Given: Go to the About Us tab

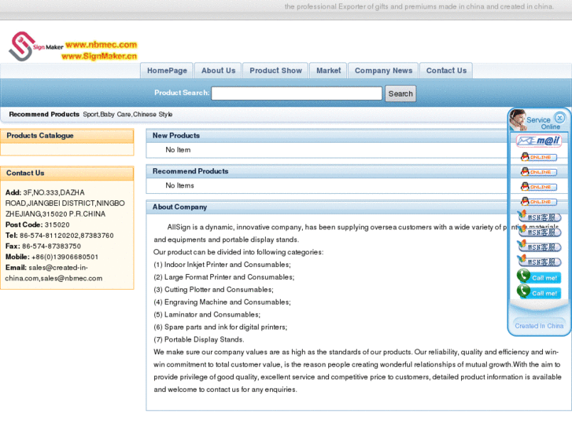Looking at the screenshot, I should (218, 71).
